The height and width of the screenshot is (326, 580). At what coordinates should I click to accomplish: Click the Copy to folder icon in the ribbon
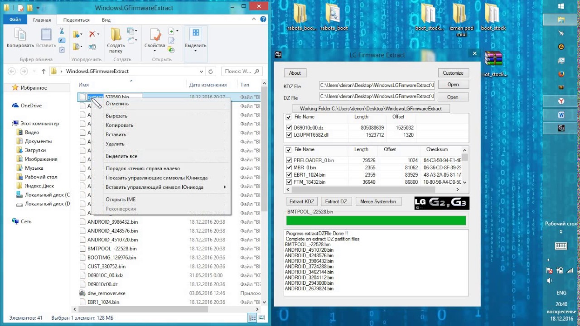pyautogui.click(x=76, y=47)
